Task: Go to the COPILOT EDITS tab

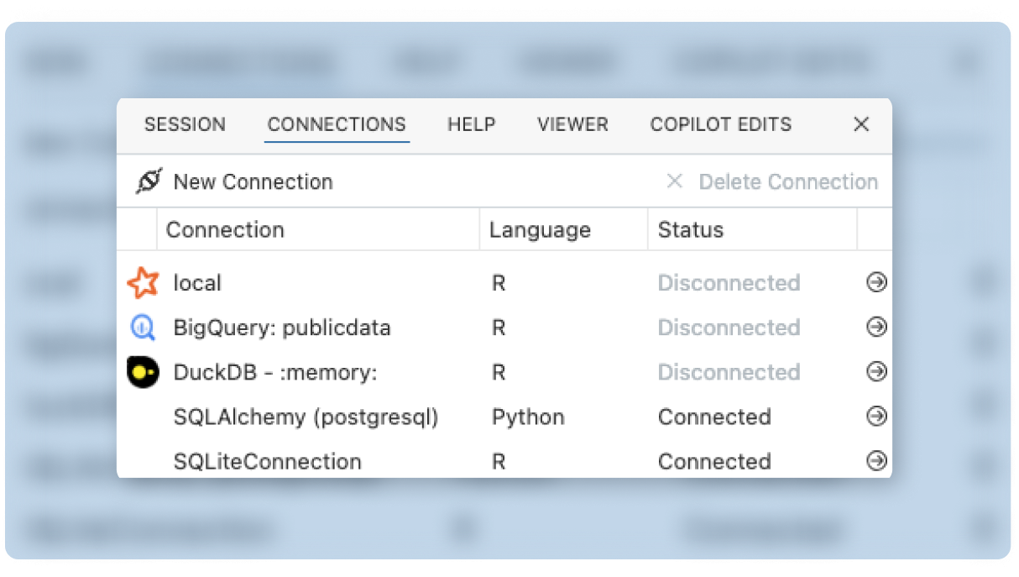Action: tap(721, 124)
